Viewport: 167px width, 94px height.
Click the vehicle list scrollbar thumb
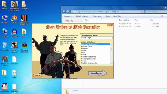point(111,49)
